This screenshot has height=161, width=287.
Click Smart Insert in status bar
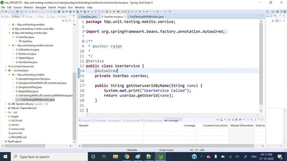point(166,150)
